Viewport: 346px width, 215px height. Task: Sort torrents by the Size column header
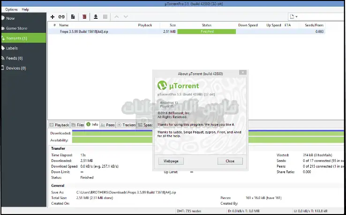point(173,25)
